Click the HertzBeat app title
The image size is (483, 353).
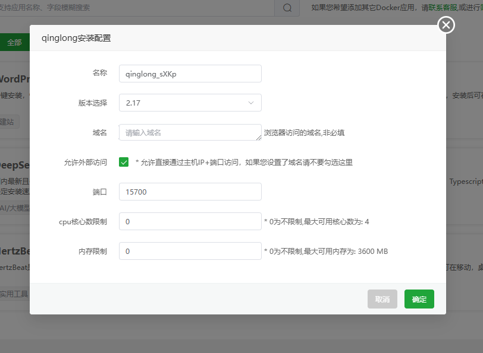[x=14, y=251]
